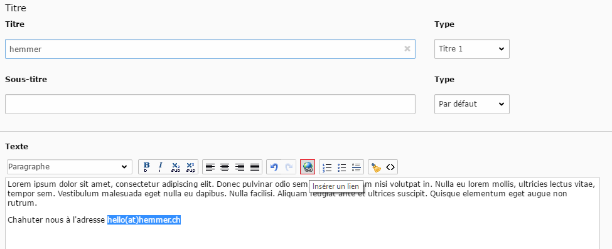Screen dimensions: 612x249
Task: Clear the Titre field with the X
Action: point(407,49)
